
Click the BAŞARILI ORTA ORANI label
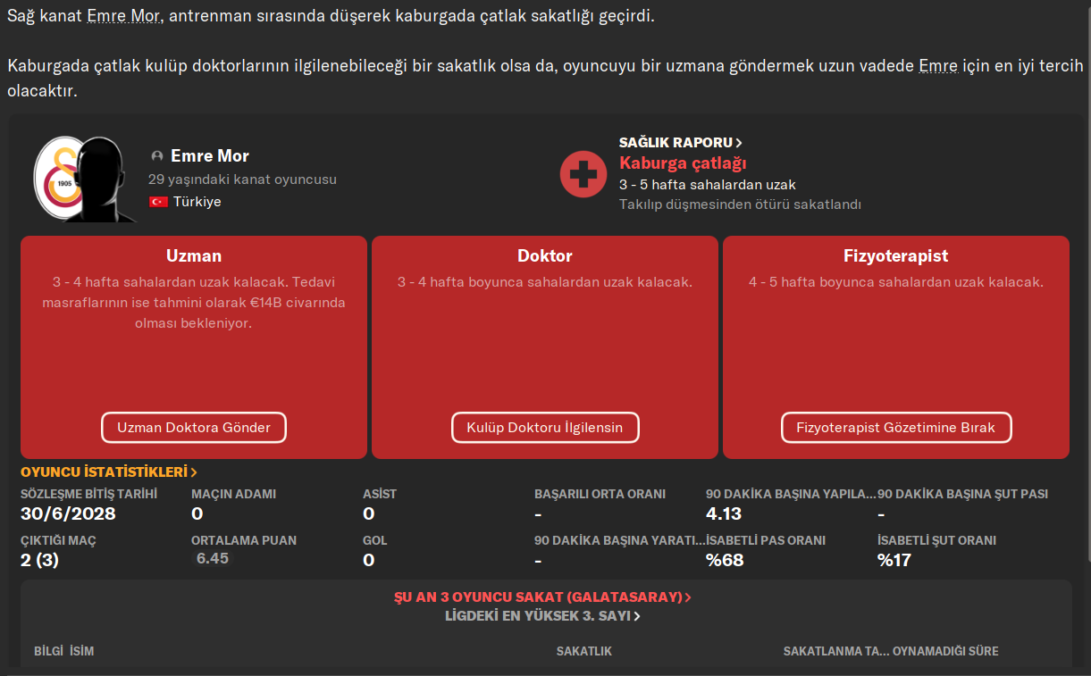pos(600,494)
